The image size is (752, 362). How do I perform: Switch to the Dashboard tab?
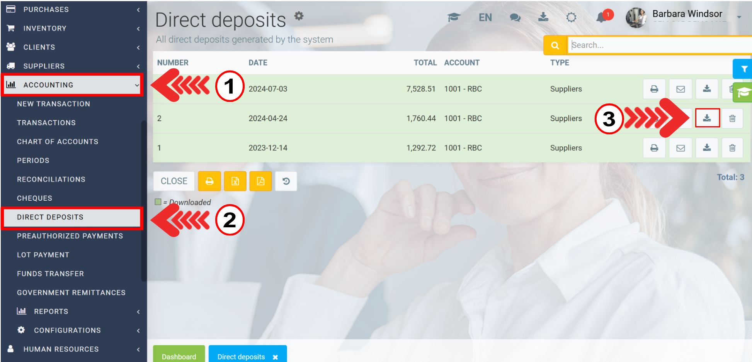(x=179, y=356)
